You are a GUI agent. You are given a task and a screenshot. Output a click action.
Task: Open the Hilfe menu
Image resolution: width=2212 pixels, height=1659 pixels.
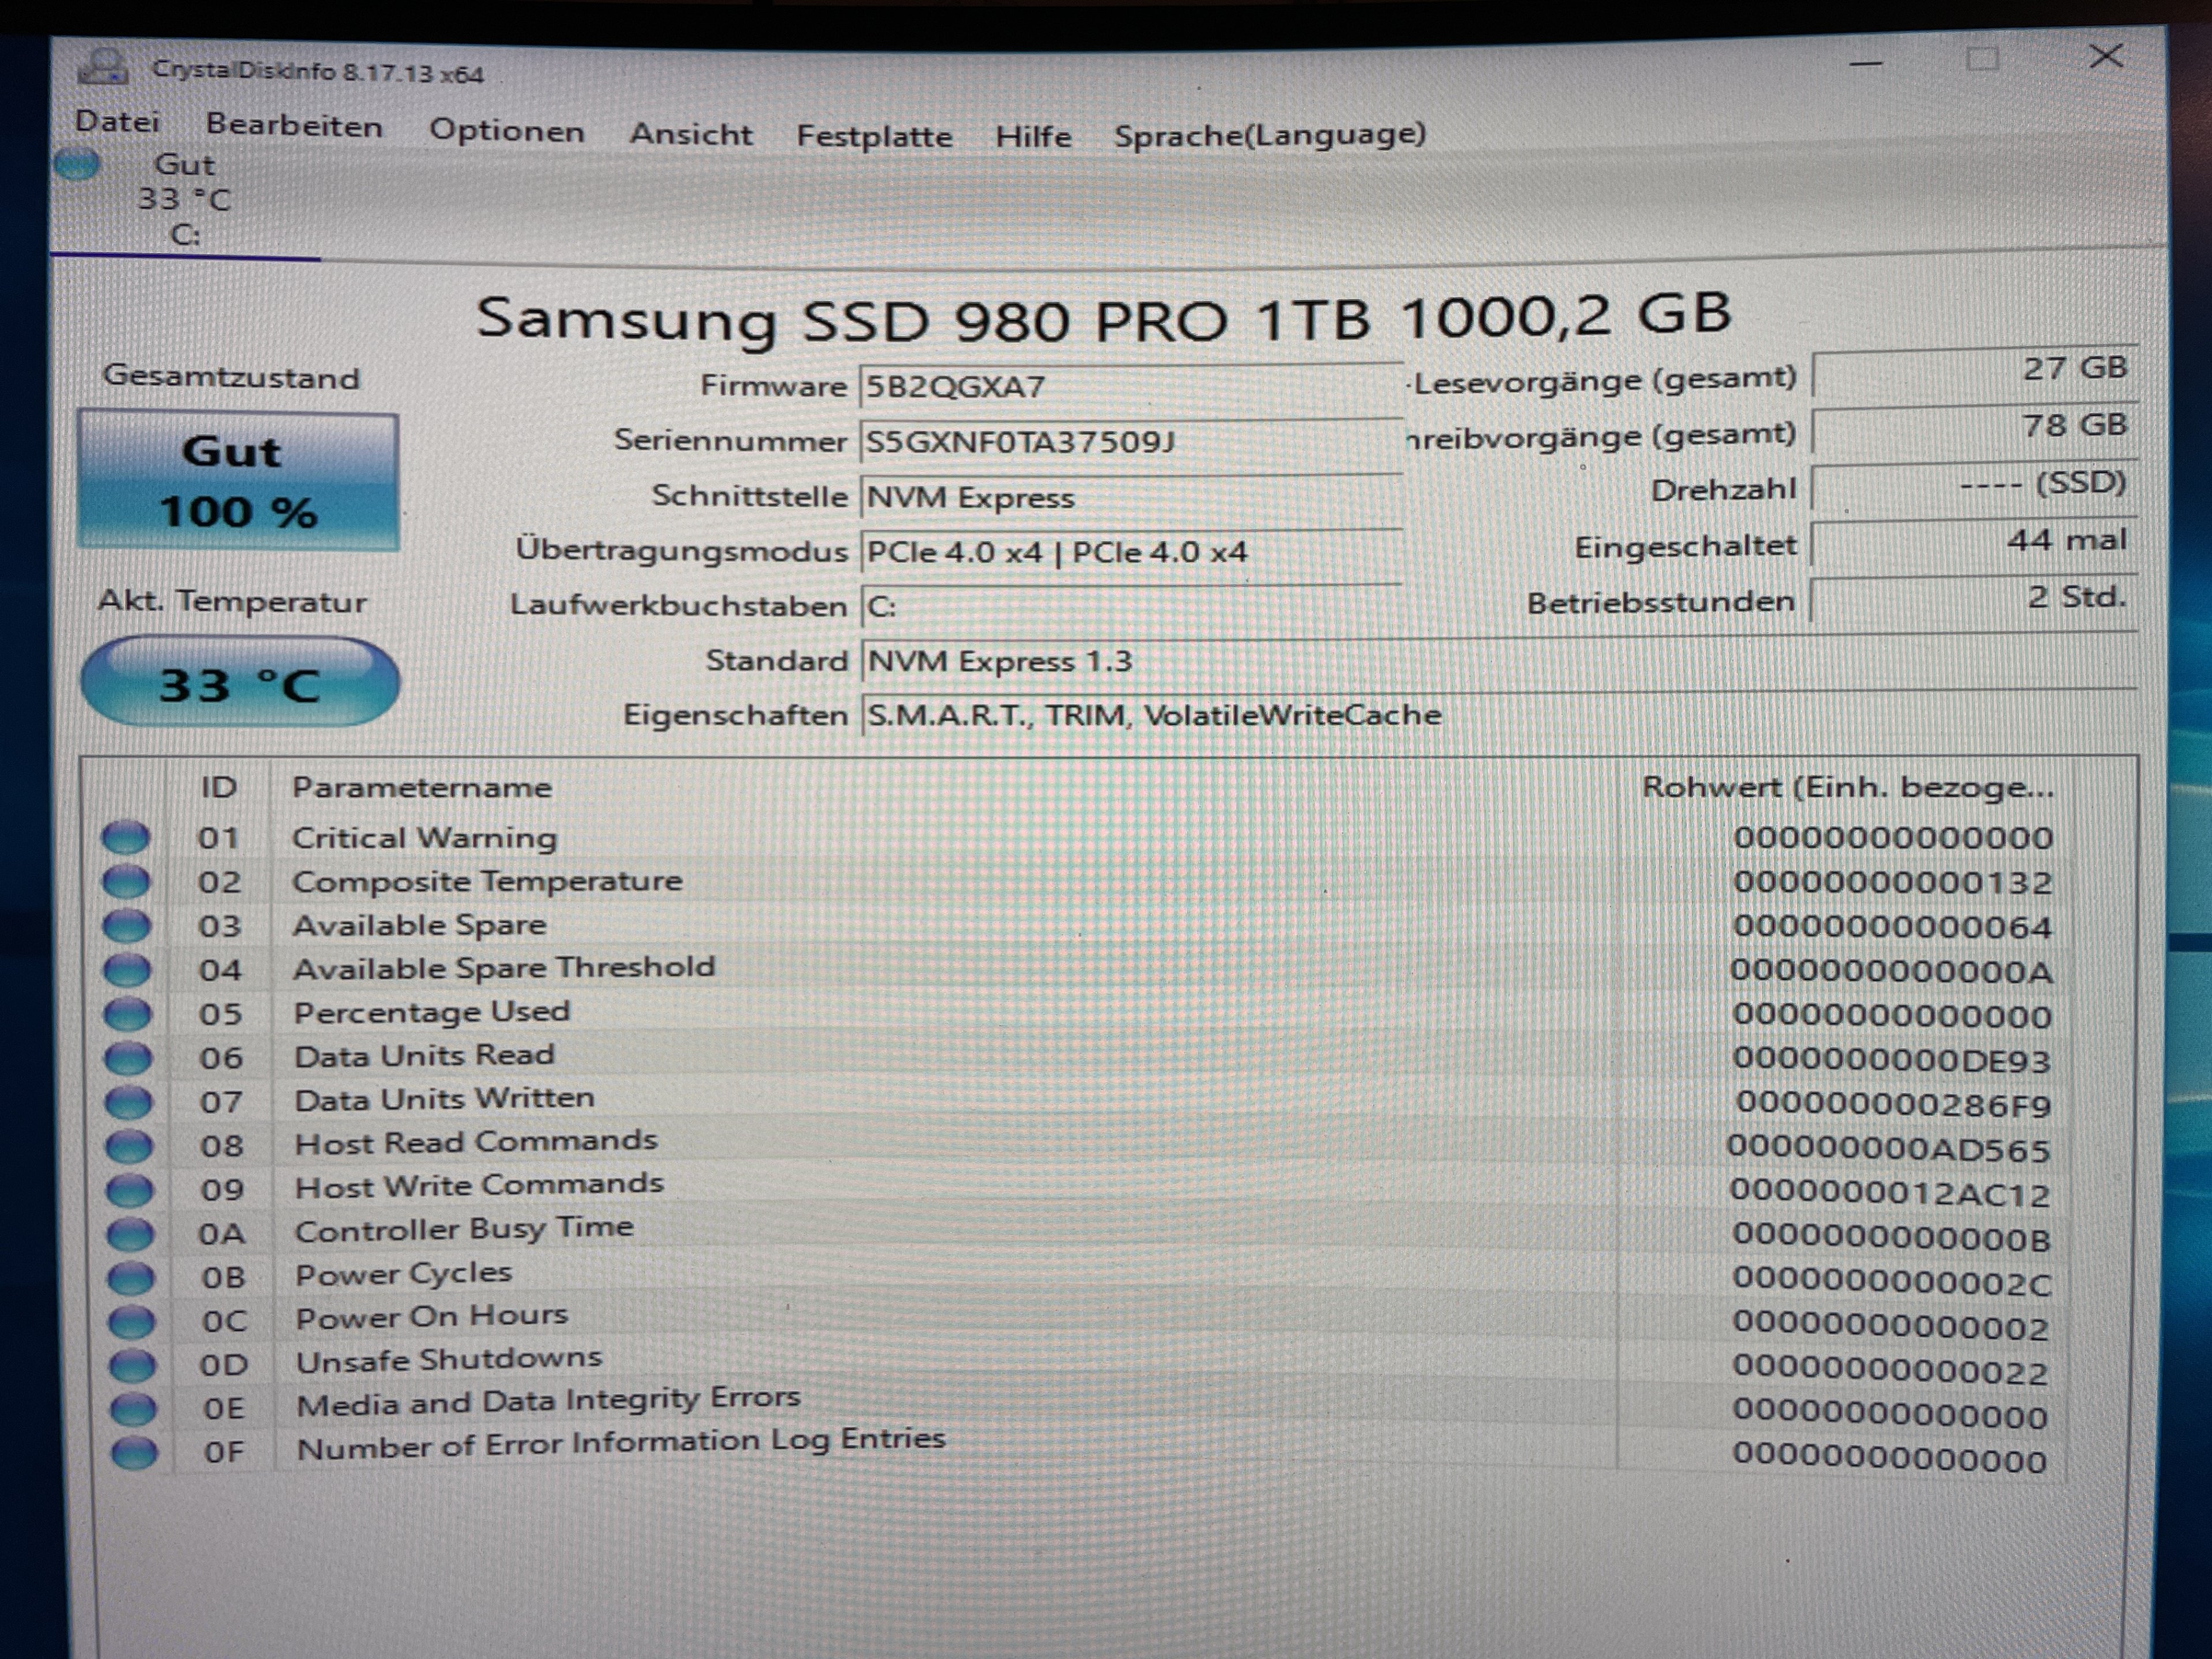point(1033,136)
